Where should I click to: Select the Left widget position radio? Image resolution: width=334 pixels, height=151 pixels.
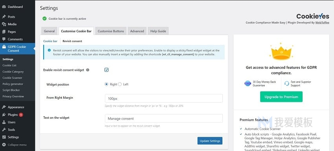pyautogui.click(x=120, y=84)
